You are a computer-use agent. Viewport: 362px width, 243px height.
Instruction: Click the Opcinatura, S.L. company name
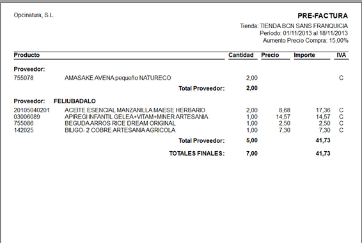(x=34, y=15)
